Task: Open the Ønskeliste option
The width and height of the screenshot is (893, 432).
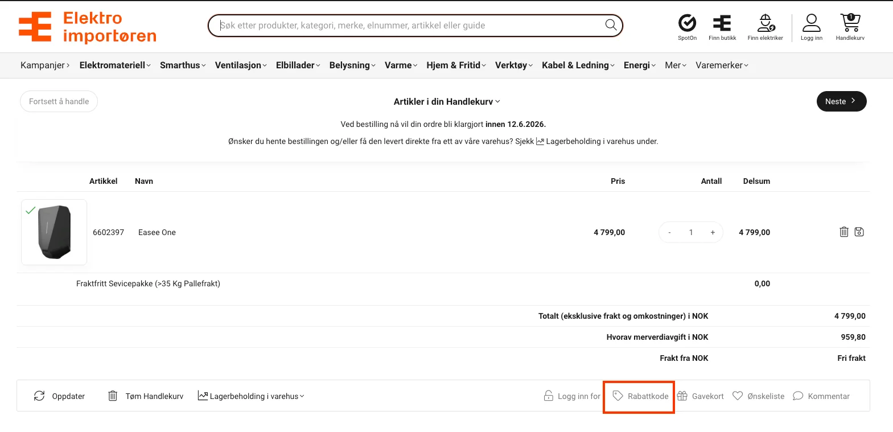Action: [759, 396]
